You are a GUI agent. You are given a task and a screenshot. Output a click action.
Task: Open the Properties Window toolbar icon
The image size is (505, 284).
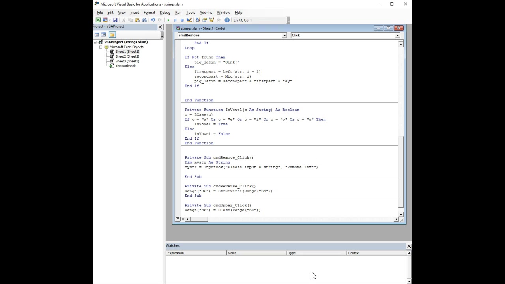click(x=204, y=20)
